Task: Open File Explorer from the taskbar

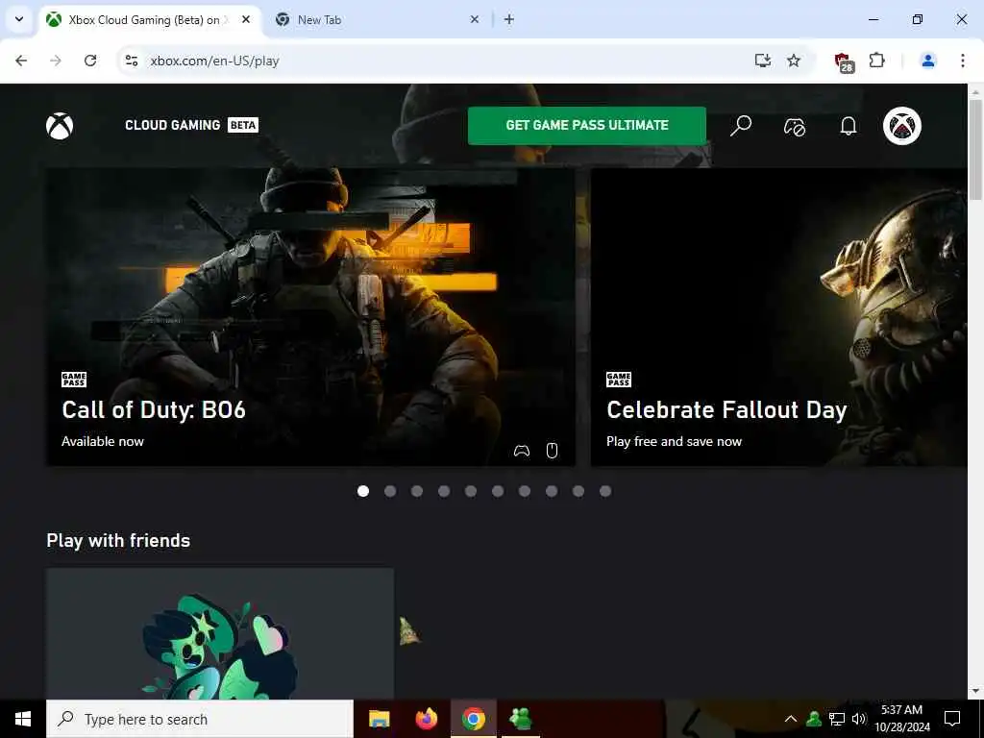Action: click(x=379, y=719)
